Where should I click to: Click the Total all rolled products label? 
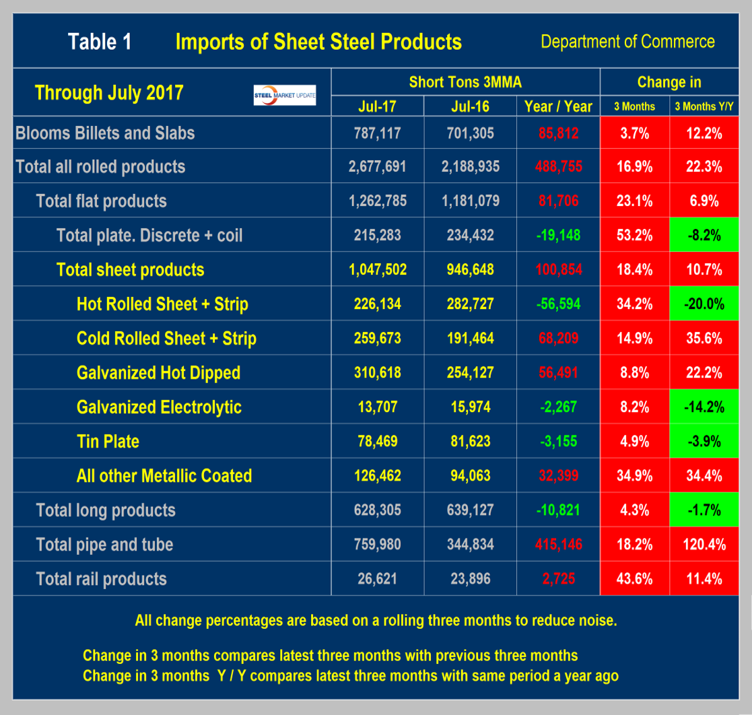[x=100, y=167]
